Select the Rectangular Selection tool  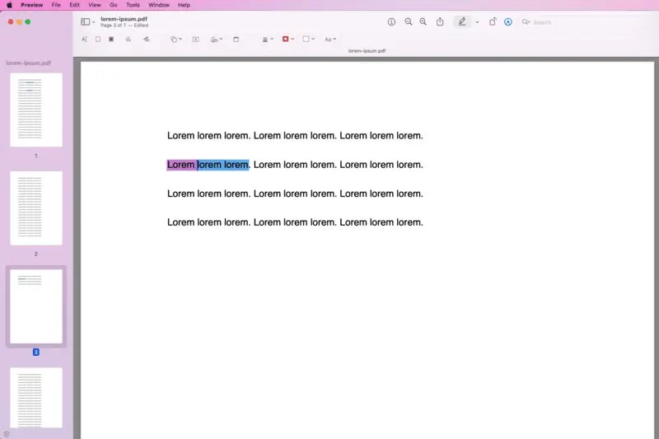pyautogui.click(x=98, y=39)
